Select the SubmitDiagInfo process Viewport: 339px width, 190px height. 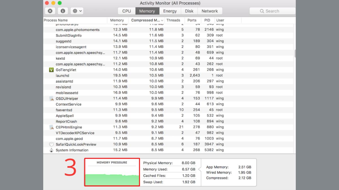[69, 35]
